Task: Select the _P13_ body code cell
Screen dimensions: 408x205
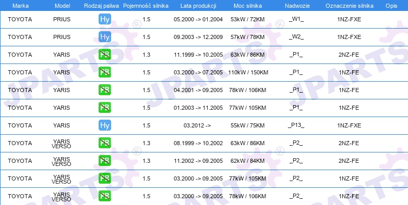Action: (296, 125)
